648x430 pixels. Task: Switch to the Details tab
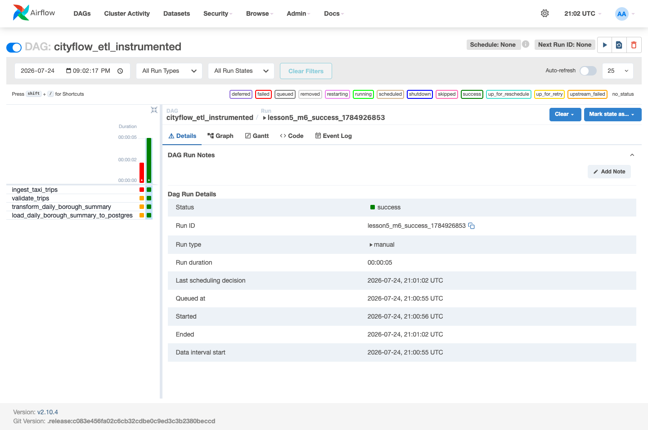(x=182, y=136)
